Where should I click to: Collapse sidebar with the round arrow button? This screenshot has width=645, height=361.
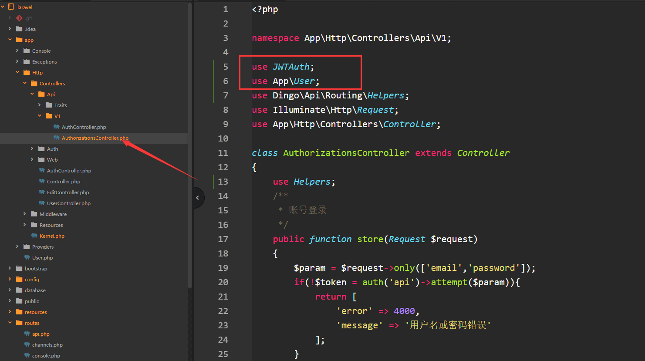[x=198, y=198]
